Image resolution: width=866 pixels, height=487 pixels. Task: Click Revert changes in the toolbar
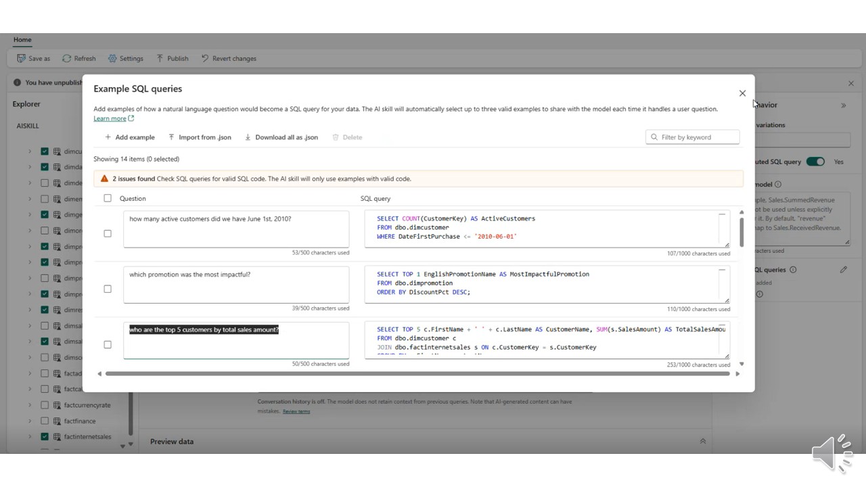(229, 59)
